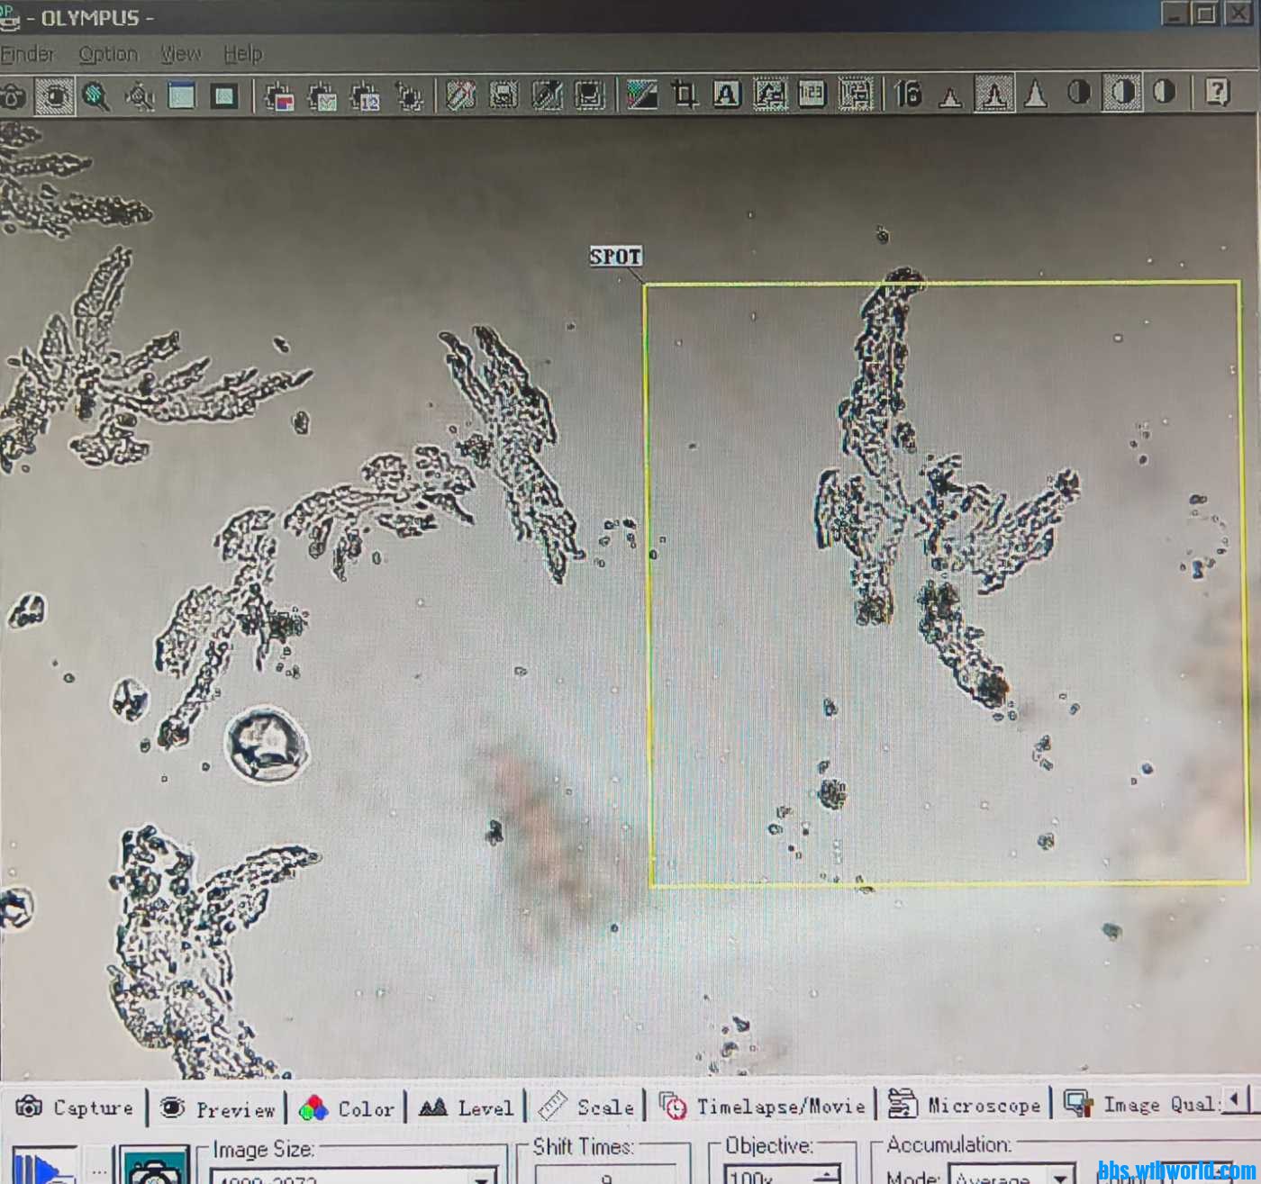Click the magnifying glass zoom tool

[95, 95]
